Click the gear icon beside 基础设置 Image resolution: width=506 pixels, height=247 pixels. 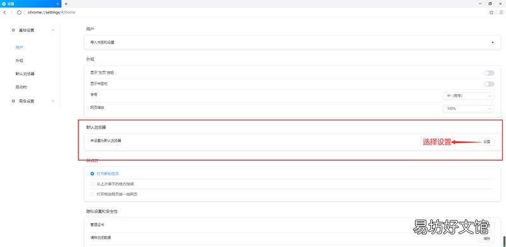click(x=13, y=30)
